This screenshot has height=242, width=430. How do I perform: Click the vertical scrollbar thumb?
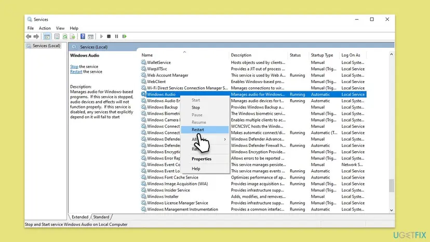tap(392, 185)
